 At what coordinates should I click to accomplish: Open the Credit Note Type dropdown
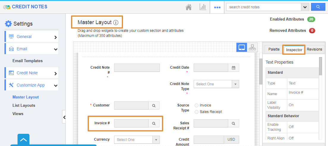[216, 84]
